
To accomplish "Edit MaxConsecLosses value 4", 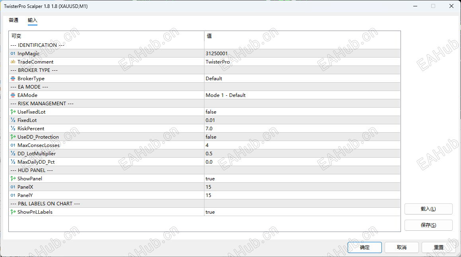I will coord(302,145).
